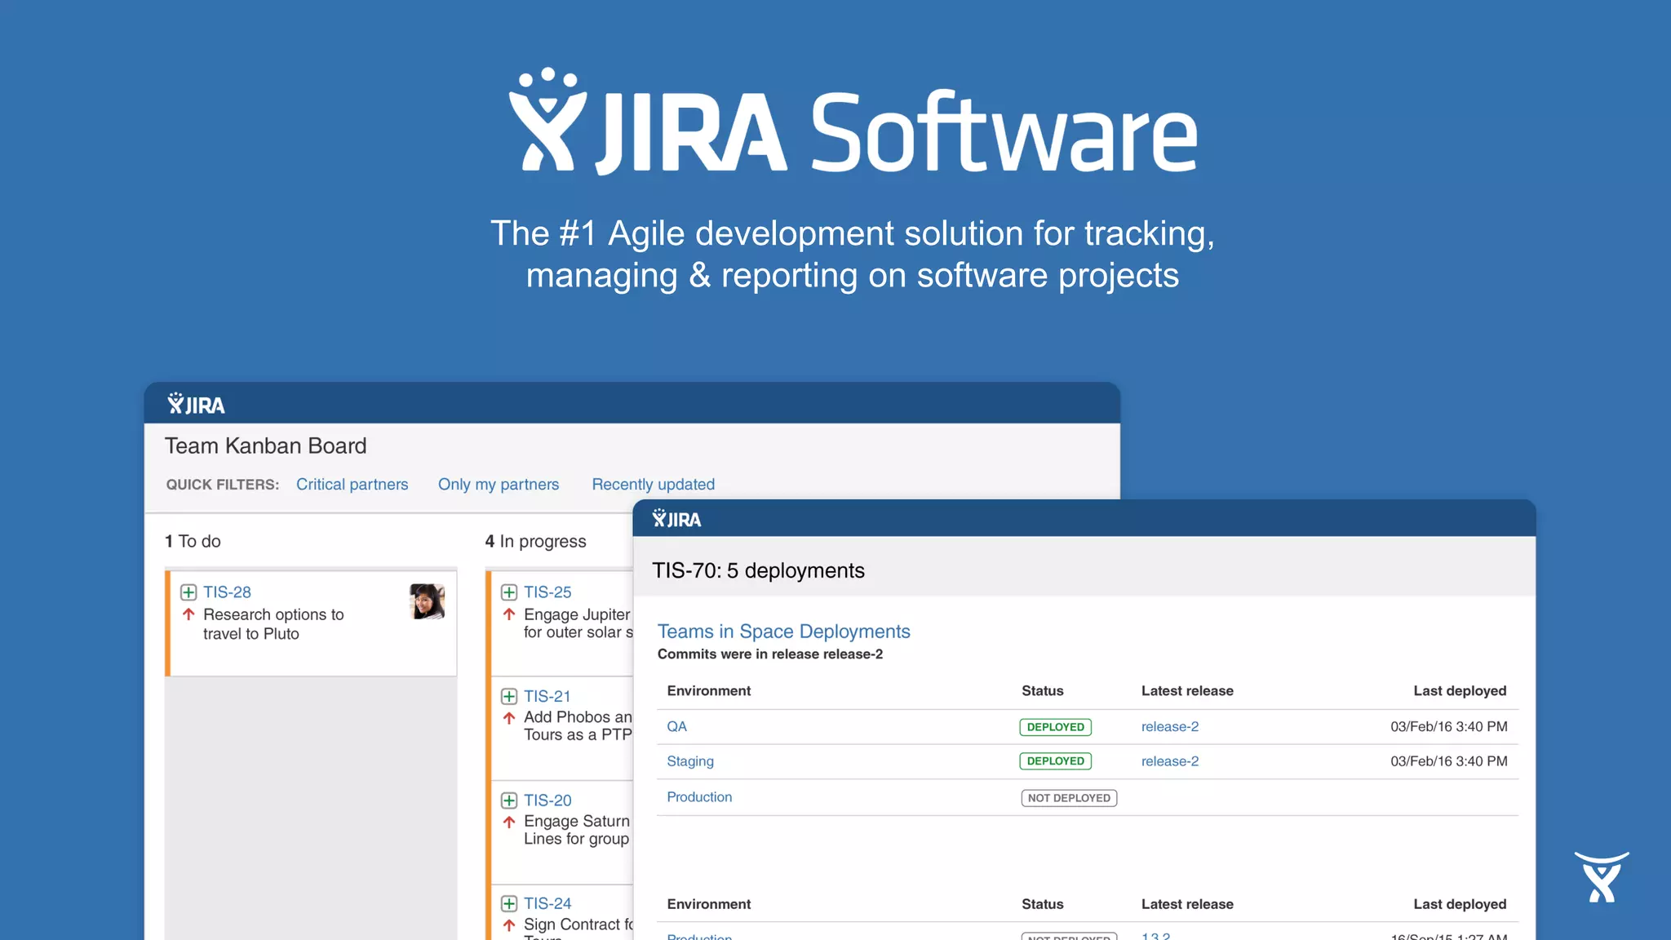Click the To do column header

(x=193, y=542)
